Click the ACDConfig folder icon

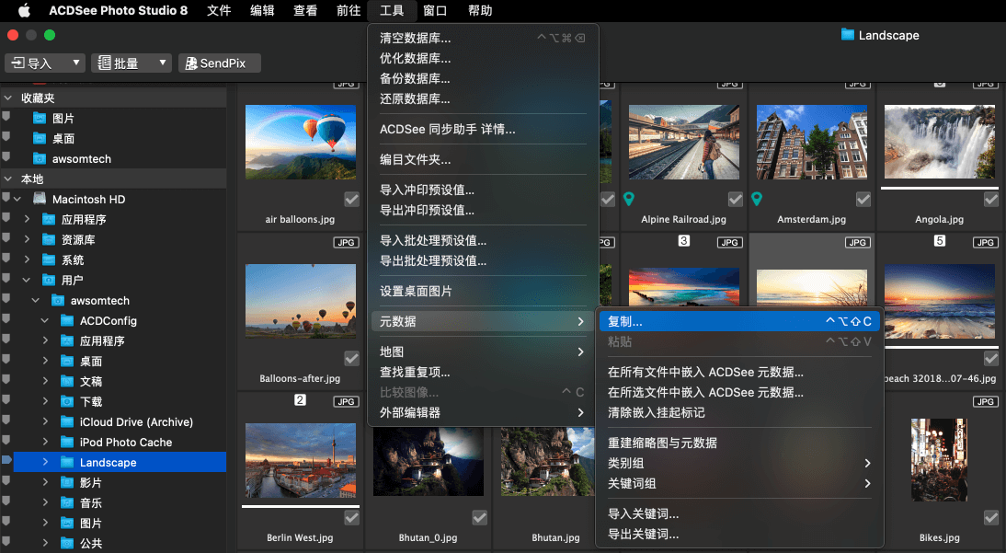coord(67,320)
